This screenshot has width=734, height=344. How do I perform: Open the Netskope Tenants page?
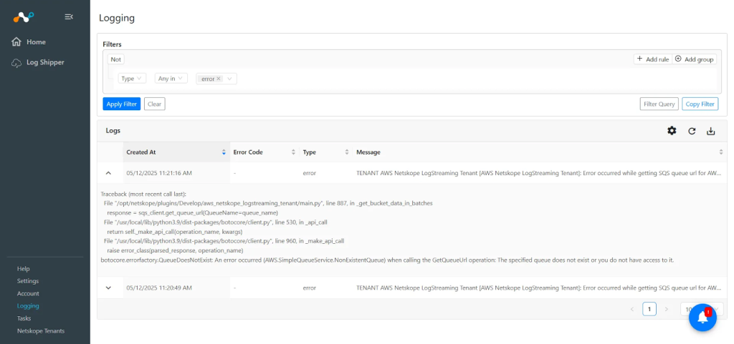[41, 331]
